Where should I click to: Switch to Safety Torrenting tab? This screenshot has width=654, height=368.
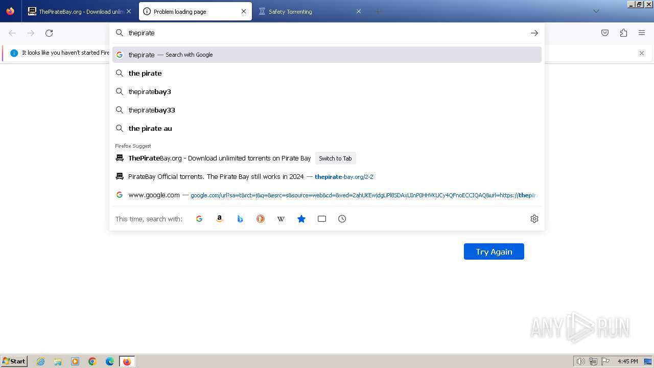(x=311, y=11)
